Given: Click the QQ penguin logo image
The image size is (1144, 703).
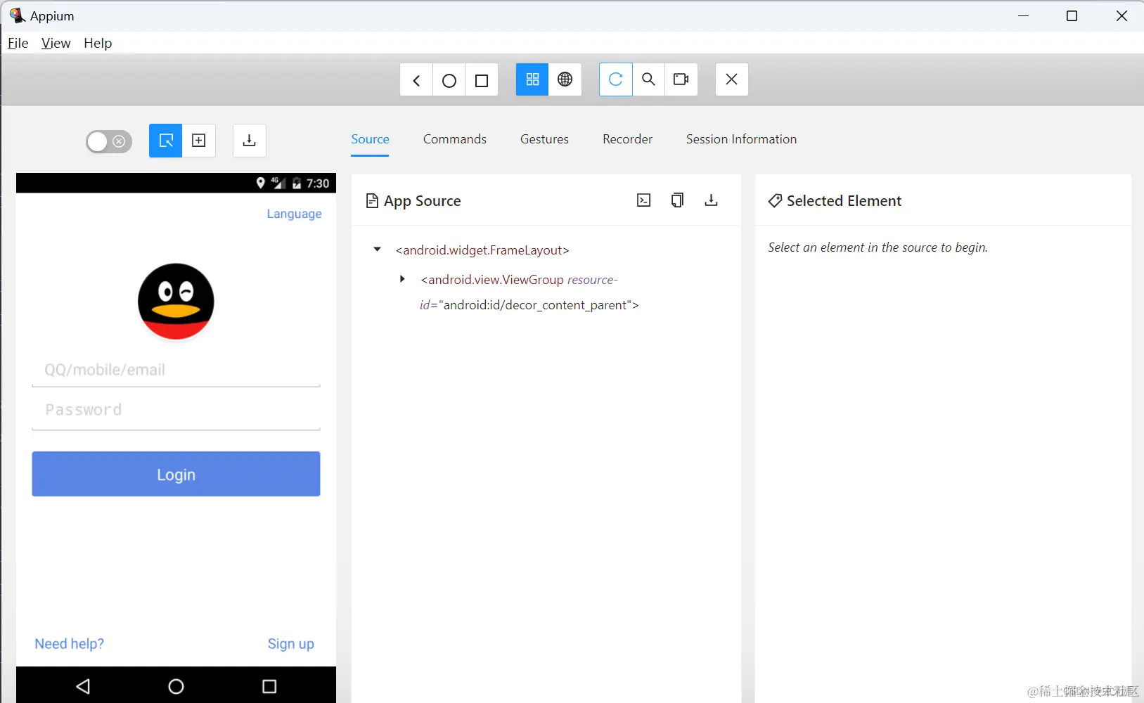Looking at the screenshot, I should coord(176,302).
